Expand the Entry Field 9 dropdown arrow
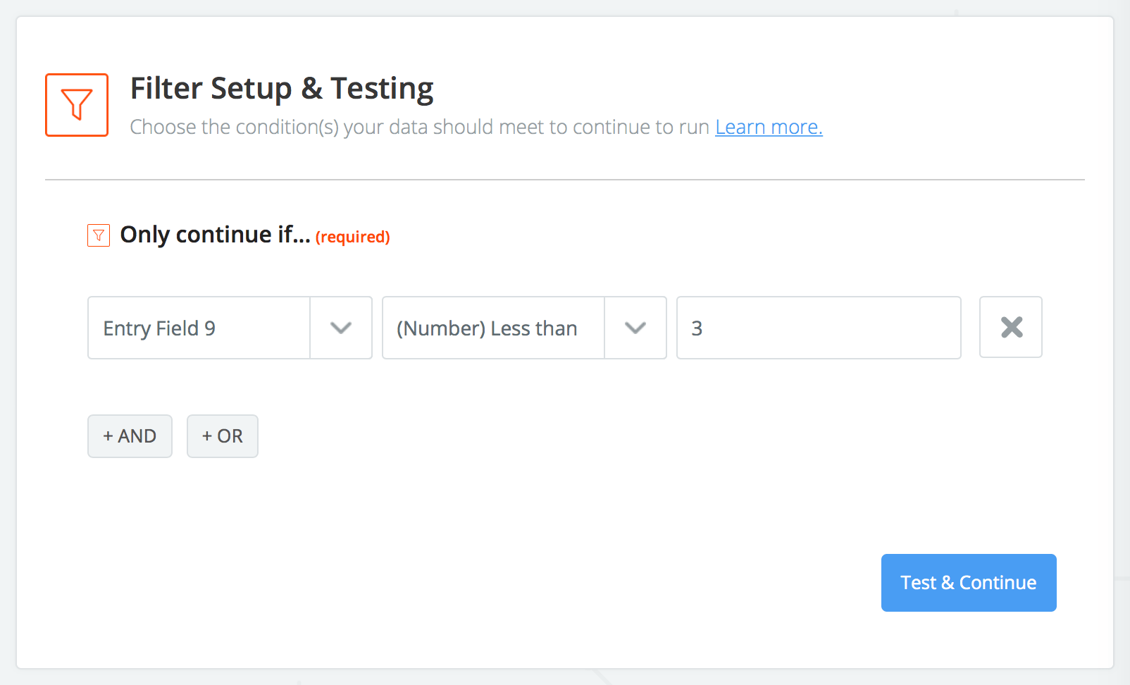 point(341,328)
